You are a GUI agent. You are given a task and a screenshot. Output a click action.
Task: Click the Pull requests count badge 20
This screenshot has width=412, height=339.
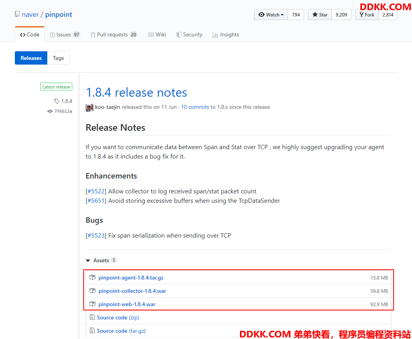[133, 34]
